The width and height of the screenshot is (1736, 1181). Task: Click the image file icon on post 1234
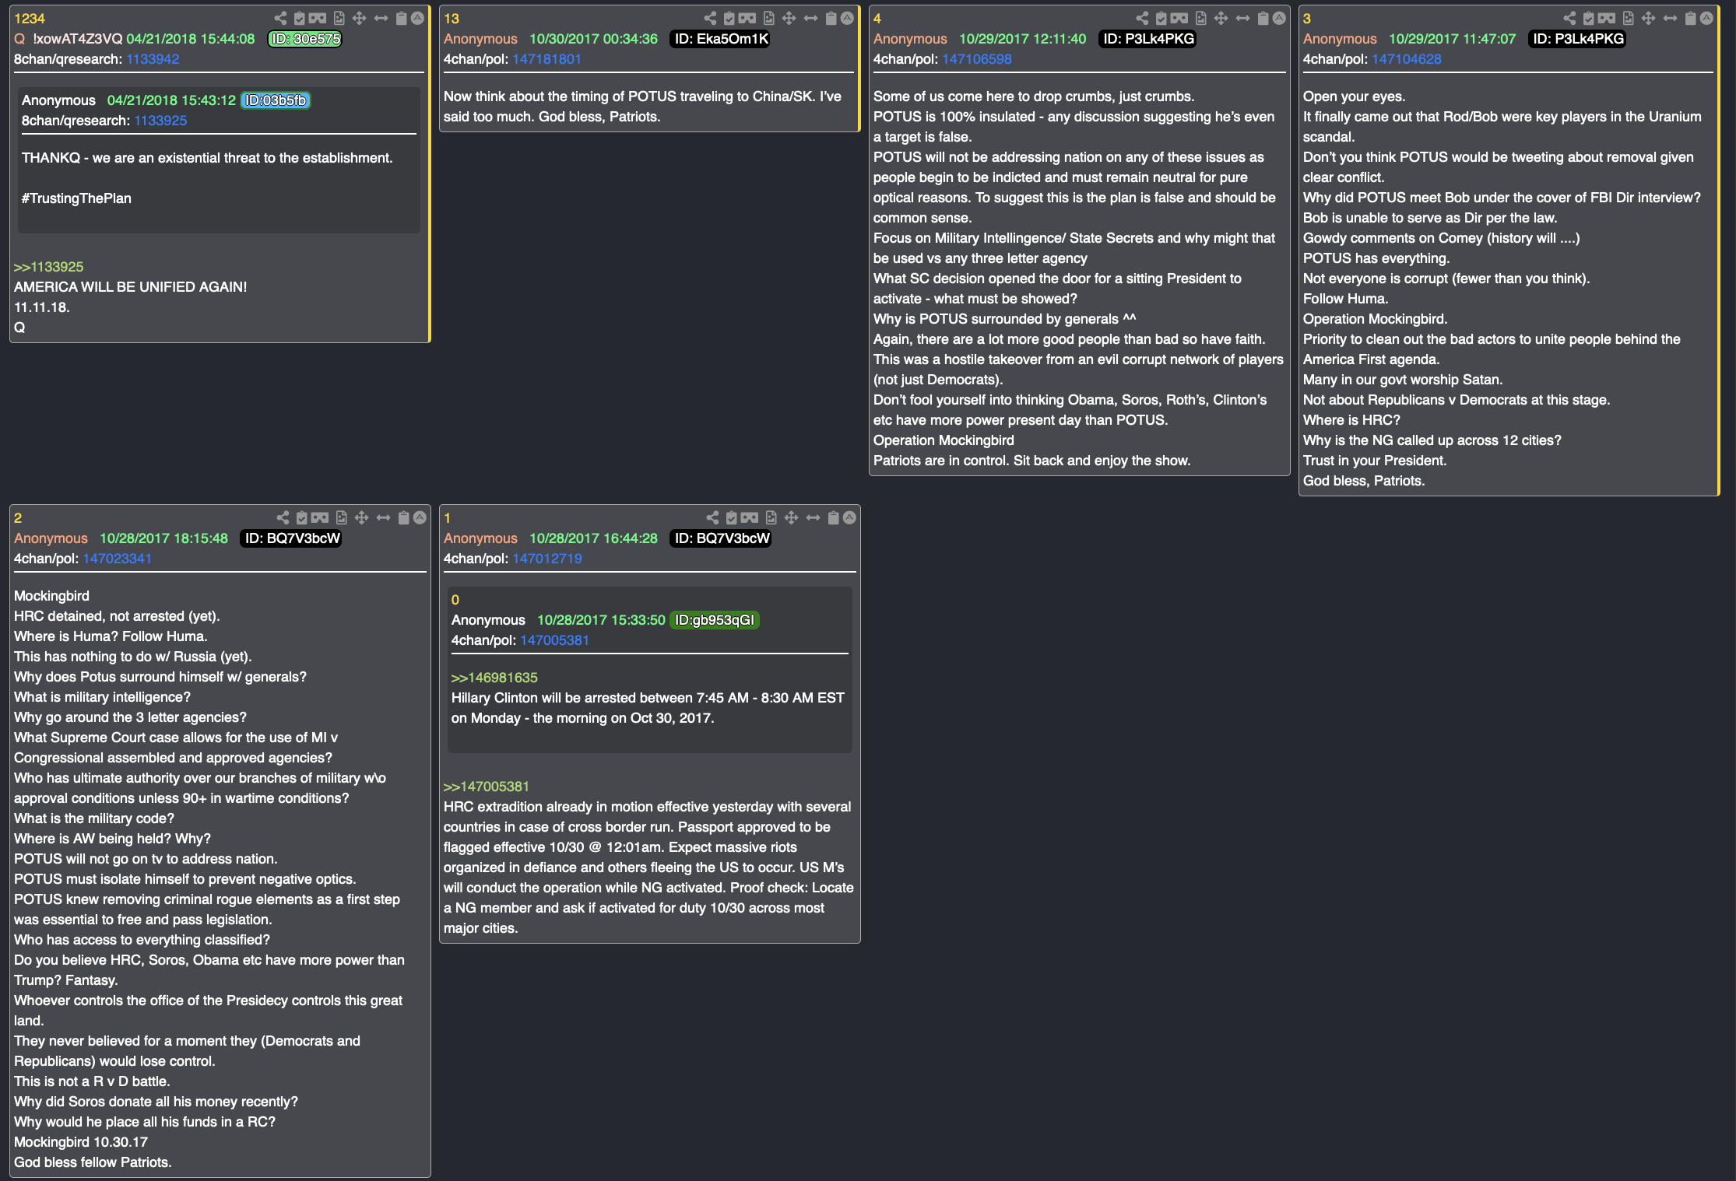(x=339, y=18)
